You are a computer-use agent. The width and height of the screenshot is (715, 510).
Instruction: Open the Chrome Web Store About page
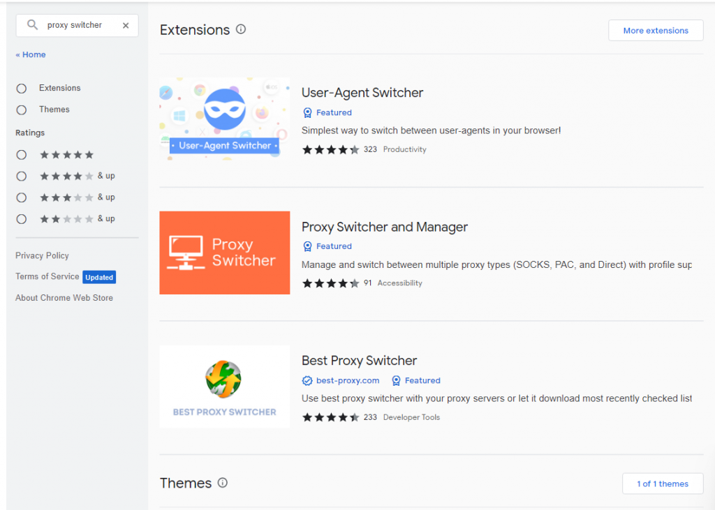coord(64,297)
